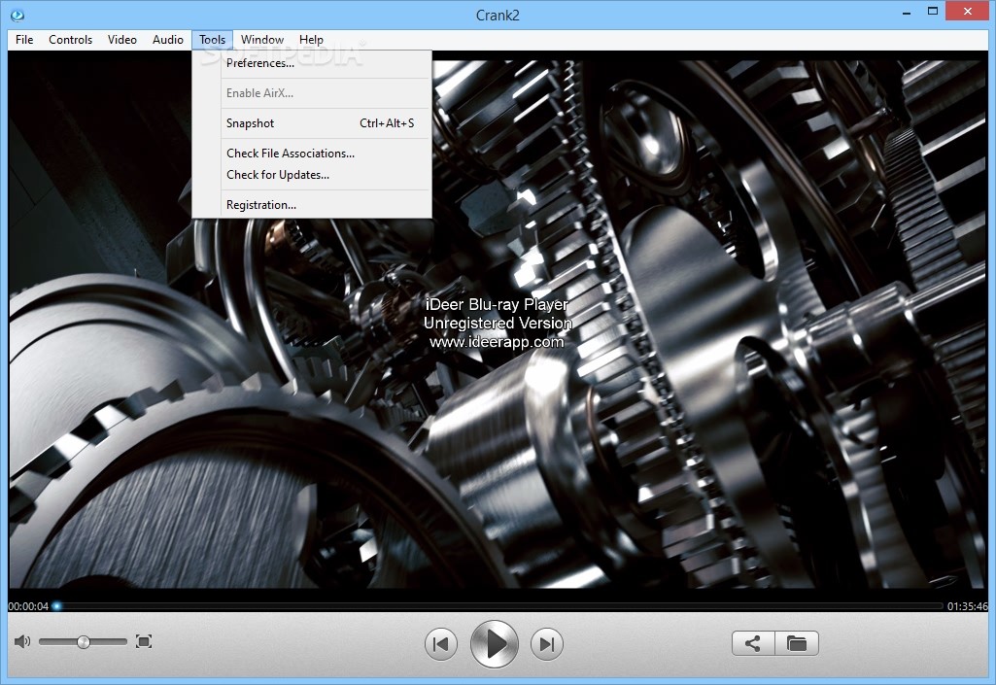Screen dimensions: 996x685
Task: Start playback with the Play button
Action: [495, 643]
